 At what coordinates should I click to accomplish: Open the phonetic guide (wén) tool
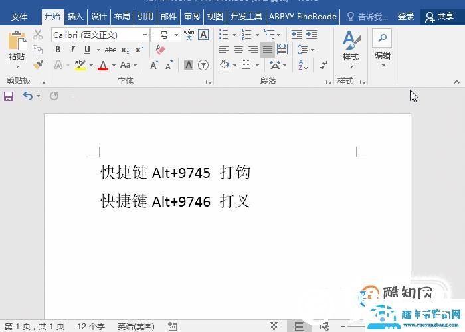tap(189, 35)
